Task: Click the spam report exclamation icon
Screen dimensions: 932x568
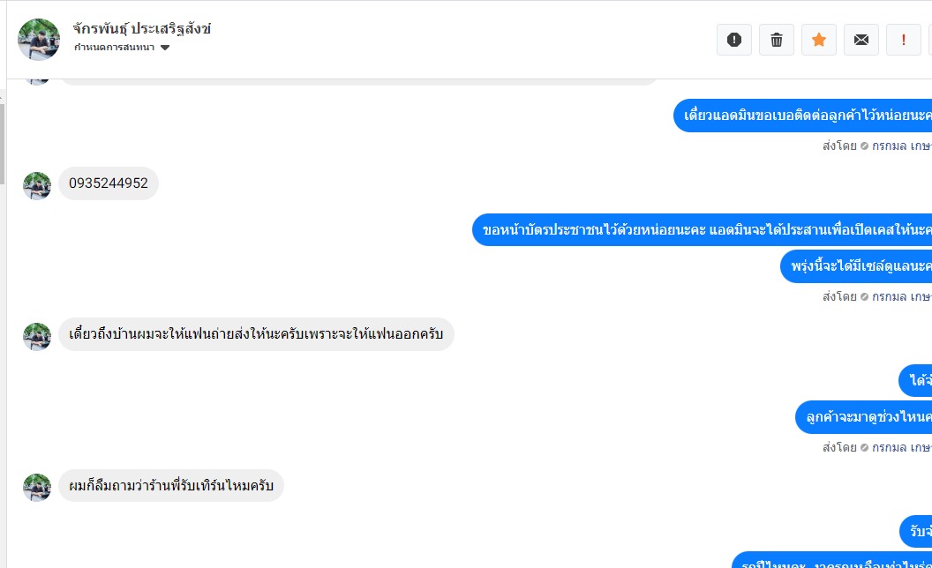Action: click(x=734, y=40)
